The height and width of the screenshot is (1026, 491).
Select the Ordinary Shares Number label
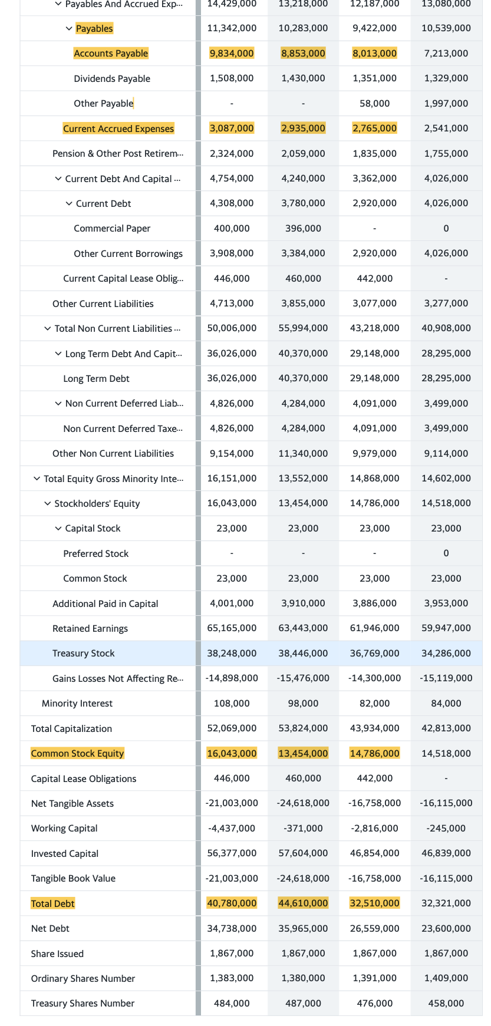tap(83, 978)
